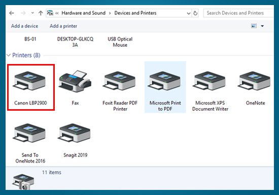The image size is (279, 195).
Task: Select the USB Optical Mouse label
Action: 120,42
